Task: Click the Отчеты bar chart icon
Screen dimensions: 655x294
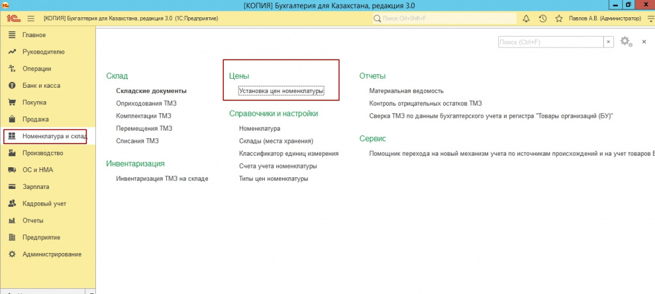Action: [x=12, y=220]
